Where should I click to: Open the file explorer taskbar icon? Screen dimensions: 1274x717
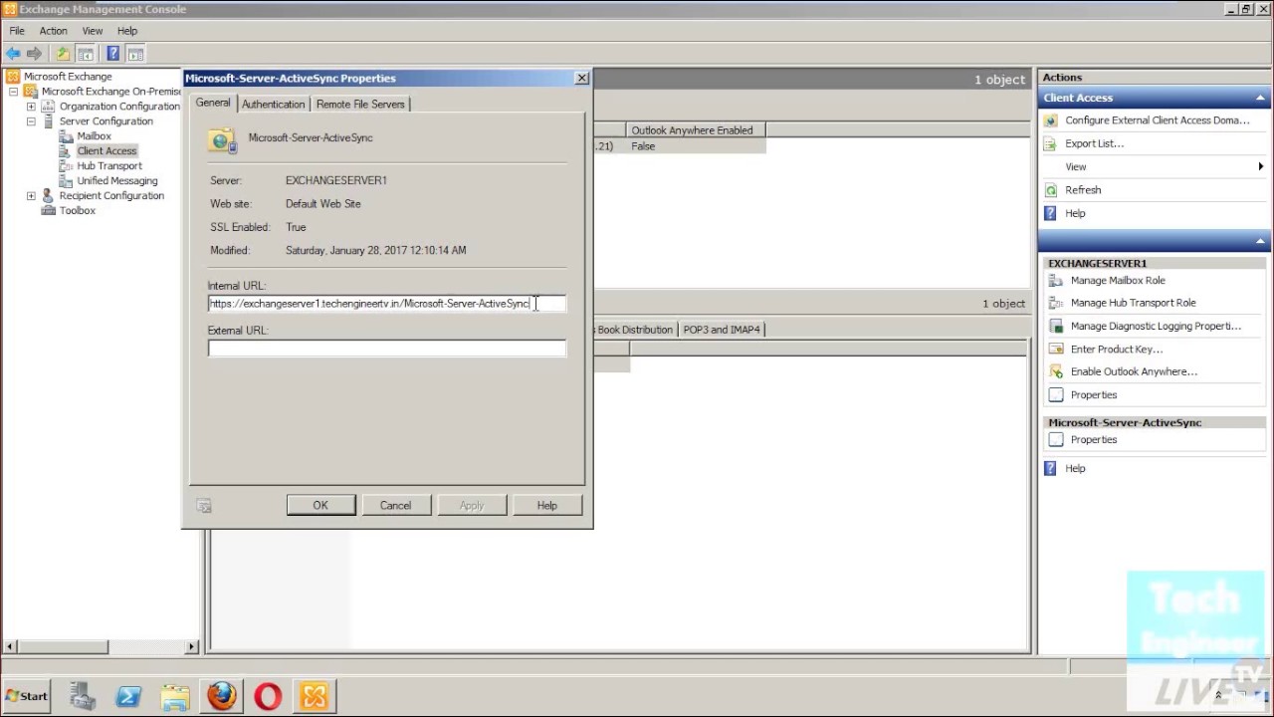(x=175, y=696)
